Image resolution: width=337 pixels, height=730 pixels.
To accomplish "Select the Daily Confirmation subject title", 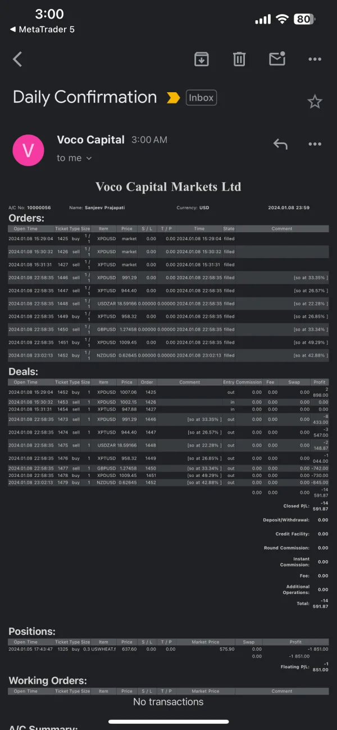I will [x=85, y=97].
